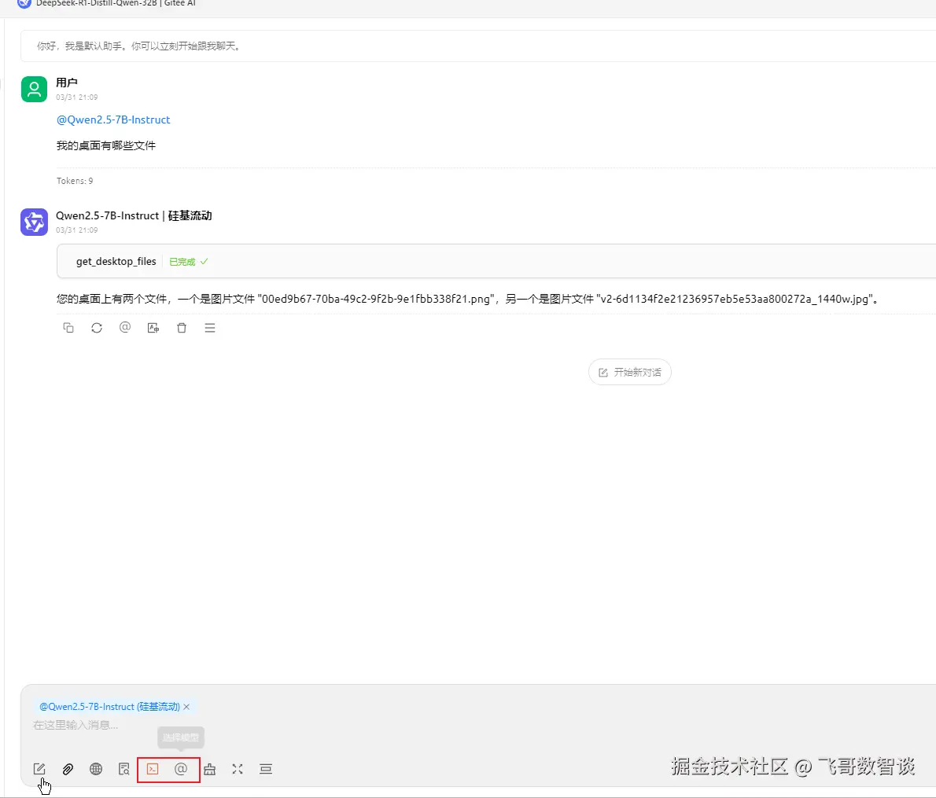Click the Tokens: 9 label

pyautogui.click(x=75, y=181)
